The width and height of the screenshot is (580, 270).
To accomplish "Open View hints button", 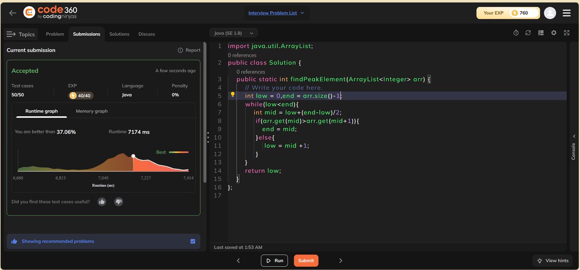I will coord(552,260).
